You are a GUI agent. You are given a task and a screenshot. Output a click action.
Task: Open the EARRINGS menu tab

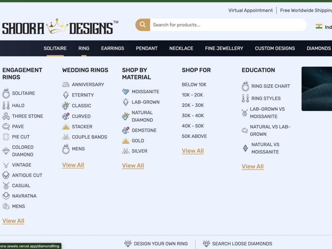[x=113, y=48]
